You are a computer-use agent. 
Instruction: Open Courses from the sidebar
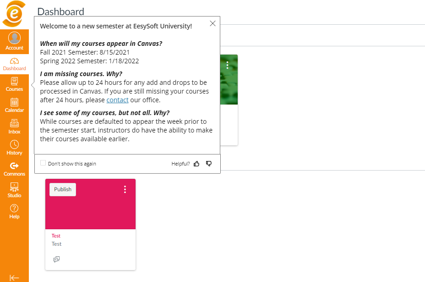(x=14, y=84)
